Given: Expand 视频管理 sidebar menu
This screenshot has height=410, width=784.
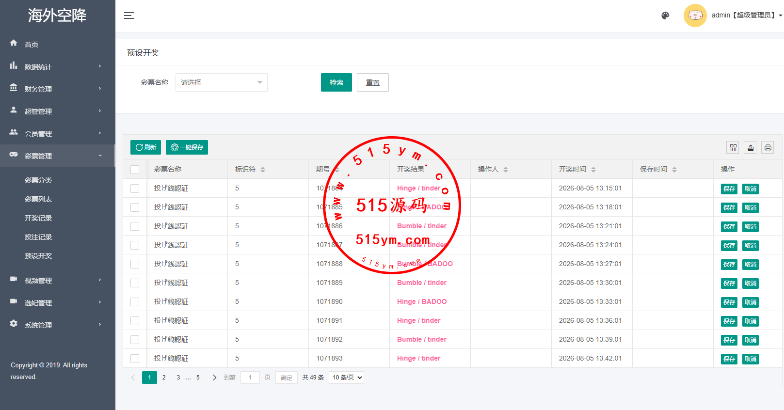Looking at the screenshot, I should click(58, 280).
